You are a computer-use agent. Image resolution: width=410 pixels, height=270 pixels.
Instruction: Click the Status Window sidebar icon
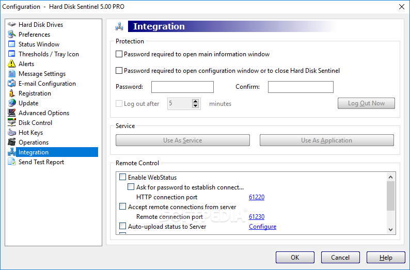(12, 44)
